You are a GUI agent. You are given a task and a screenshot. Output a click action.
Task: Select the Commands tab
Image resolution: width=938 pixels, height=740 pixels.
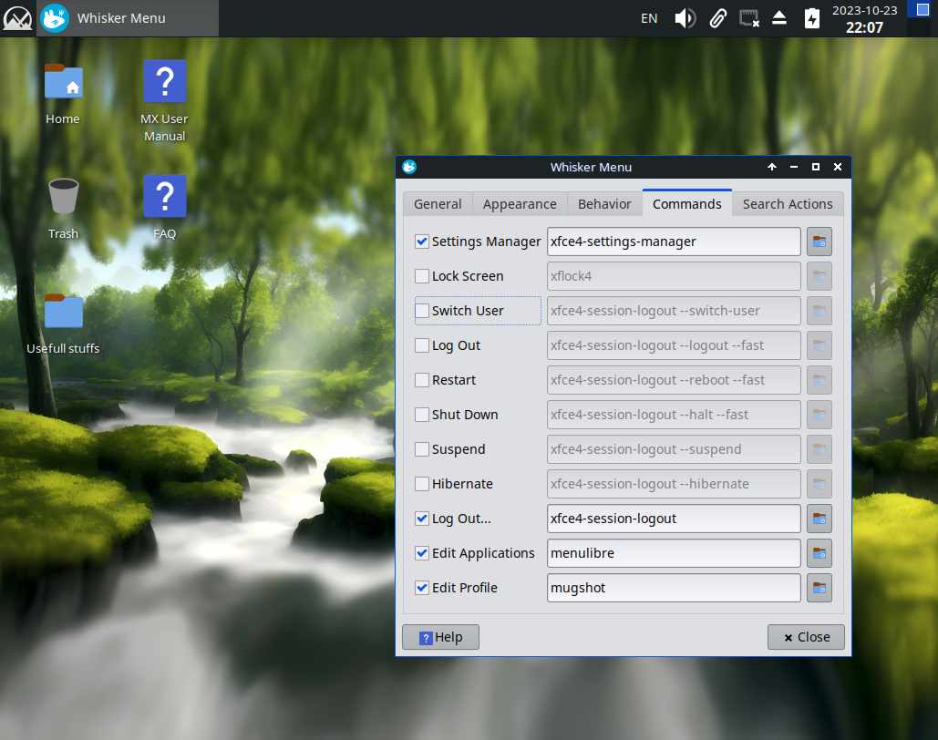pyautogui.click(x=686, y=203)
